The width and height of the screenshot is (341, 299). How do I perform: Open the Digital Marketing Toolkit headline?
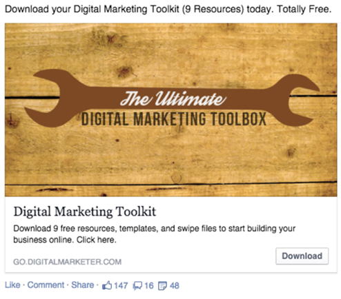tap(85, 212)
